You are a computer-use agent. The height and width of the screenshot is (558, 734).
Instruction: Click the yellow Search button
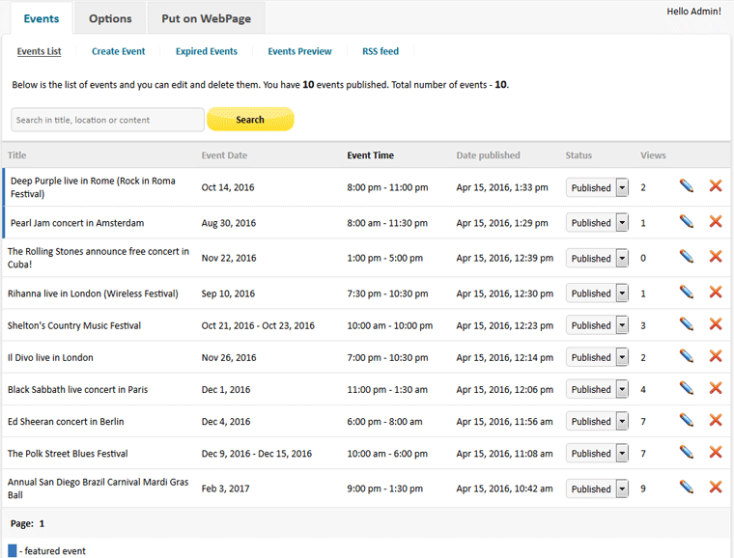250,120
